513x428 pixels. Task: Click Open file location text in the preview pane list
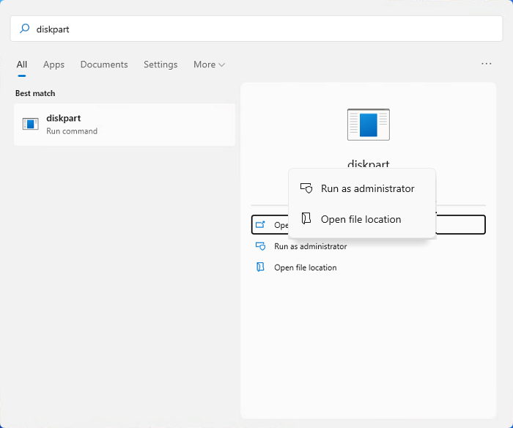pos(305,267)
